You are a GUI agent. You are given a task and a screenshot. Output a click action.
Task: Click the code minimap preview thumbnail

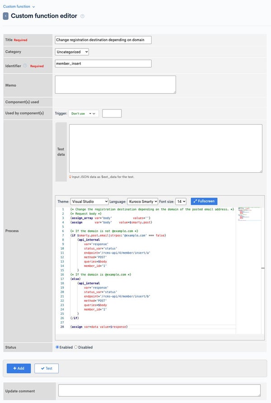(249, 214)
